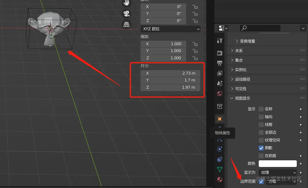Click the animate dot beside 名称
Screen dimensions: 308x188
pyautogui.click(x=301, y=109)
